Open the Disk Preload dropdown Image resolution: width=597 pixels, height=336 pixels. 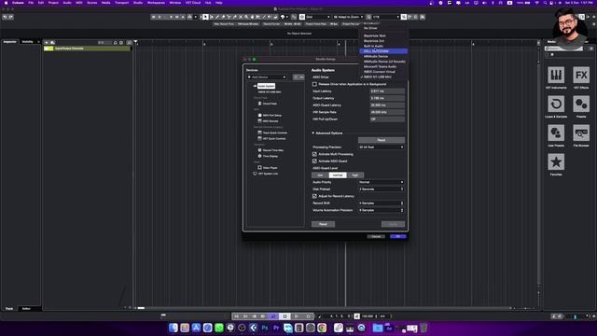(382, 189)
